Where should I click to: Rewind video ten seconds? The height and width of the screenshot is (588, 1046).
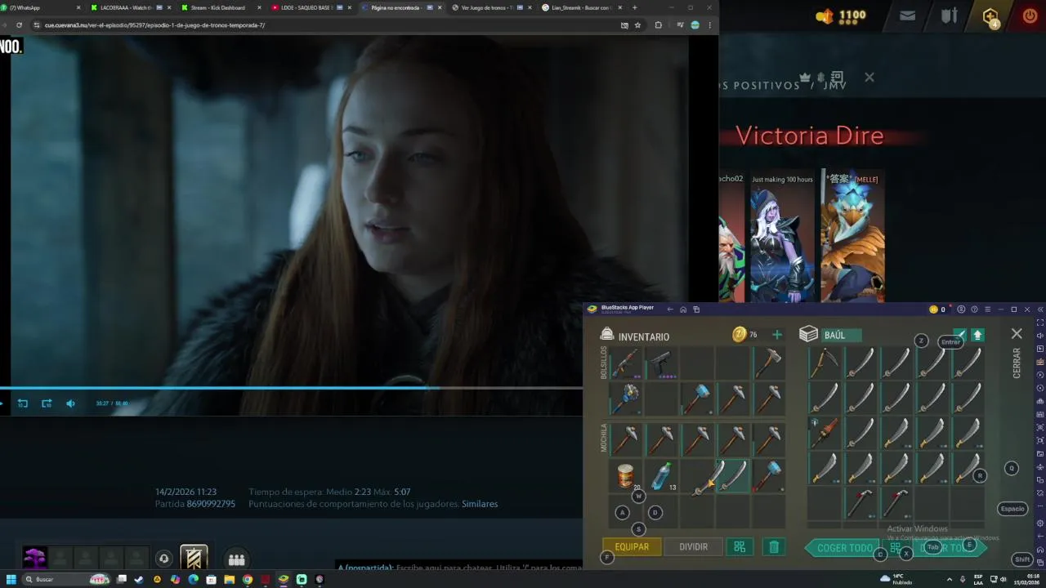(22, 403)
